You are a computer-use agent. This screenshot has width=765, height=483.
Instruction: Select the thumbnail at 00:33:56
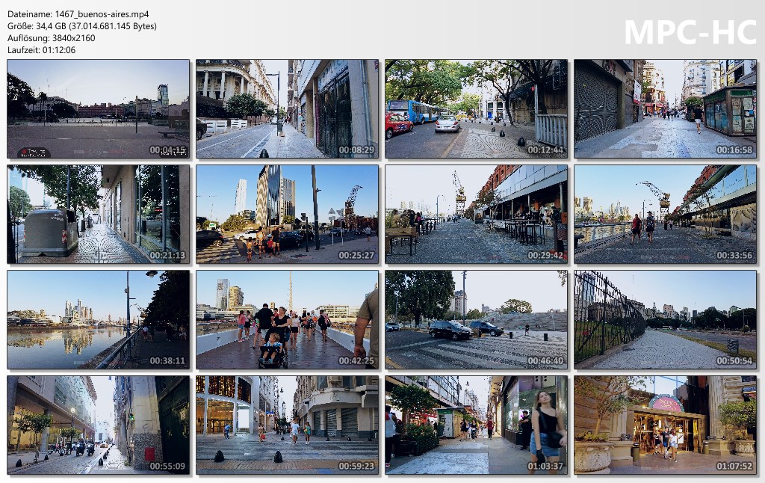click(665, 214)
